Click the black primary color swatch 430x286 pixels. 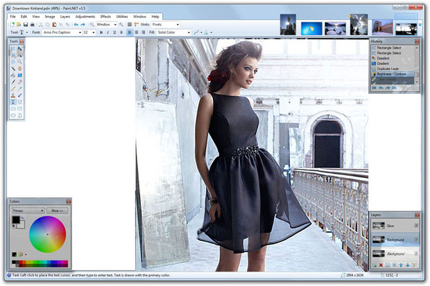click(x=16, y=220)
